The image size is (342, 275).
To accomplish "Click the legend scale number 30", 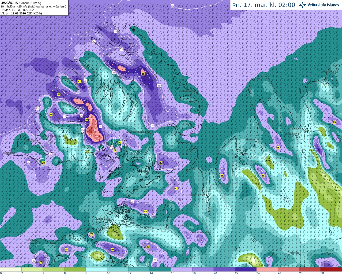I will point(322,273).
